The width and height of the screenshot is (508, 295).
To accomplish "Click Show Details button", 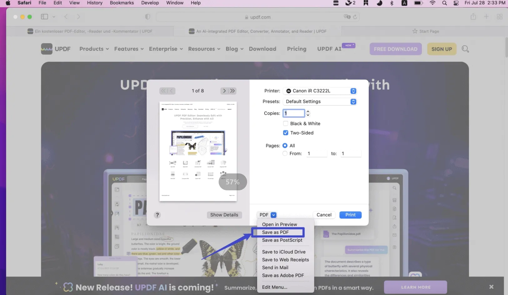I will pos(224,215).
